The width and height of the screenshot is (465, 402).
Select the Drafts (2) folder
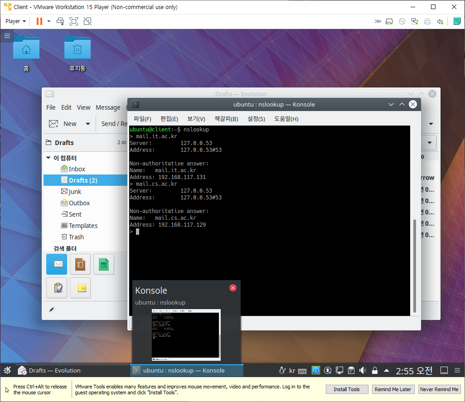pyautogui.click(x=85, y=180)
